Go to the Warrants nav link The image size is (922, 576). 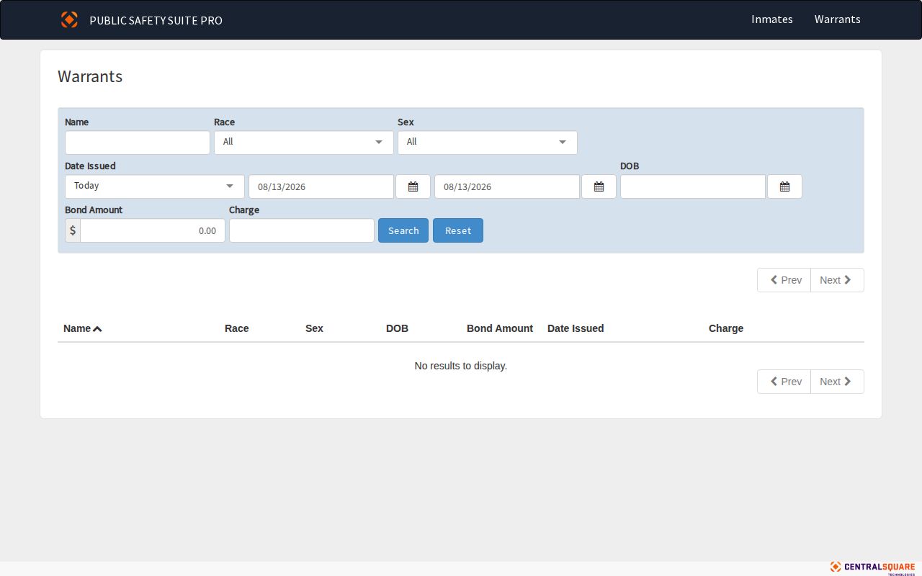[837, 19]
